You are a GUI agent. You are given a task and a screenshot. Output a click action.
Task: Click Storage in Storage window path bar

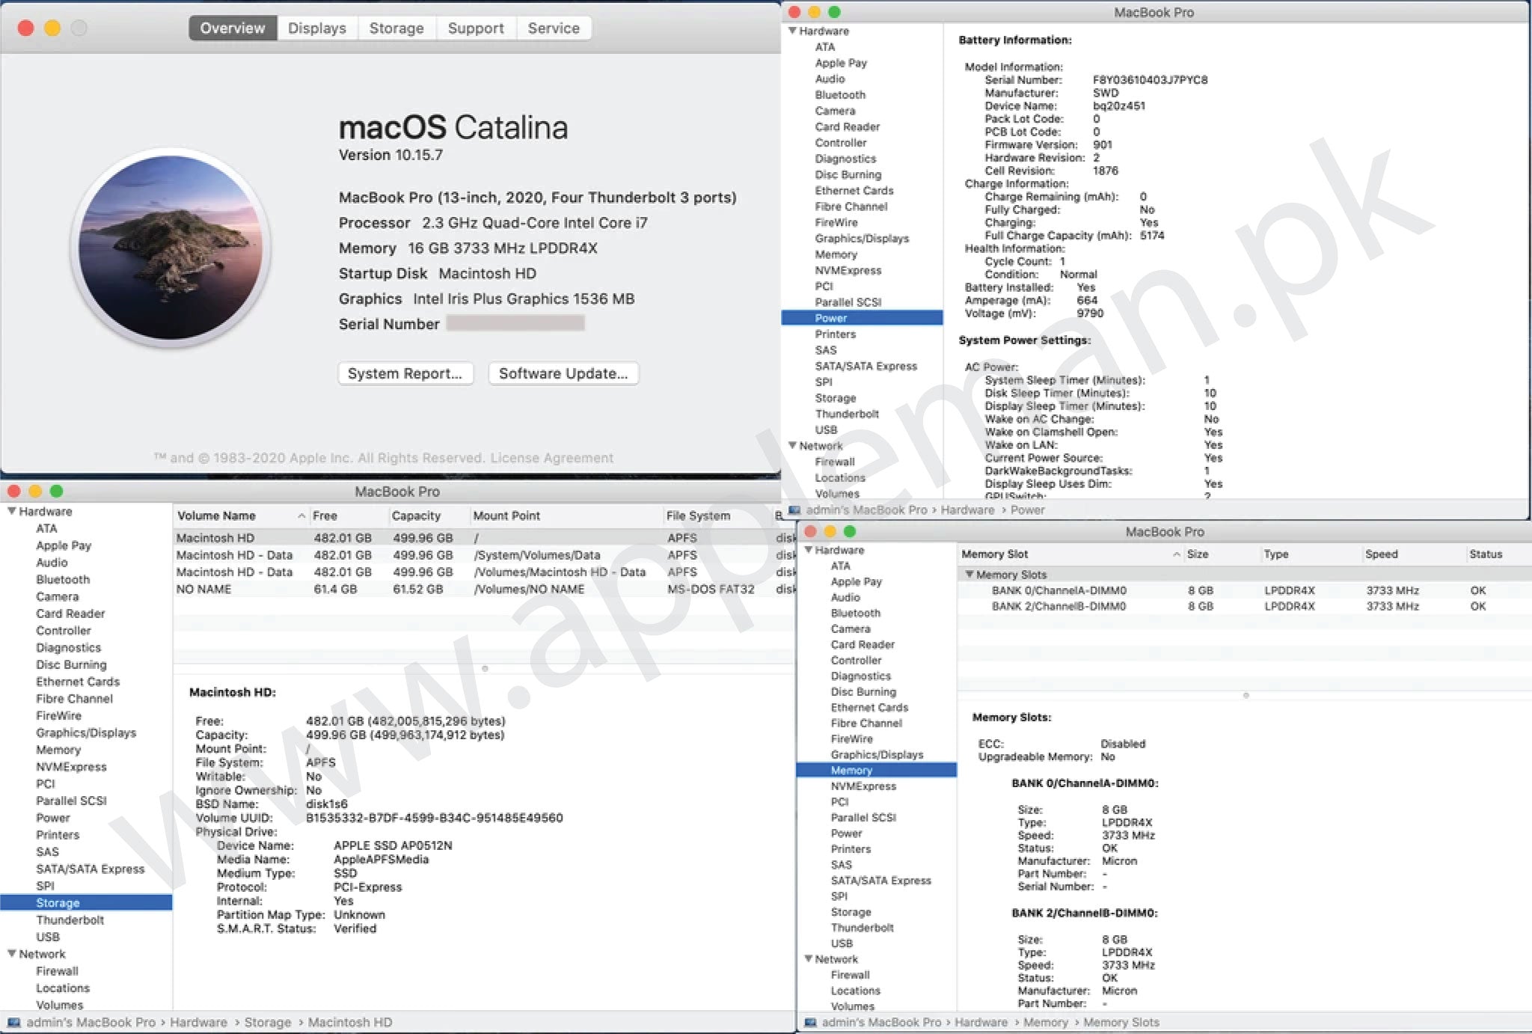coord(268,1022)
